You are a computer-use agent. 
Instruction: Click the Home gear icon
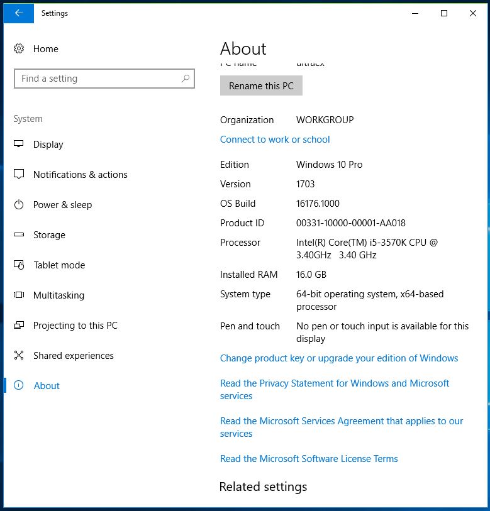pos(19,48)
